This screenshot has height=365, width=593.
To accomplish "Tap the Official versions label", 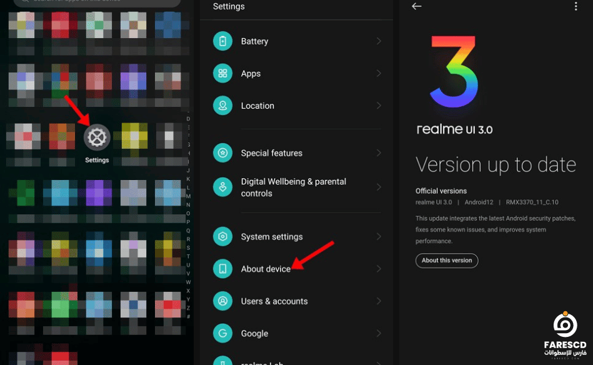I will point(441,191).
